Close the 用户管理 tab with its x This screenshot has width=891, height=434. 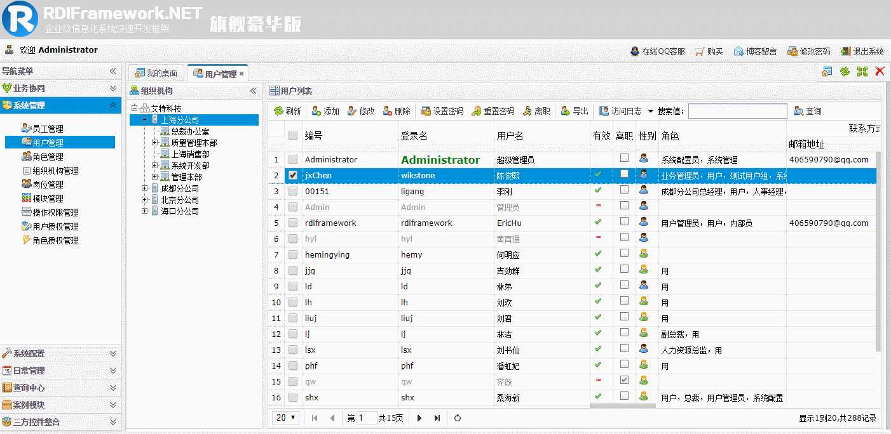[x=241, y=74]
